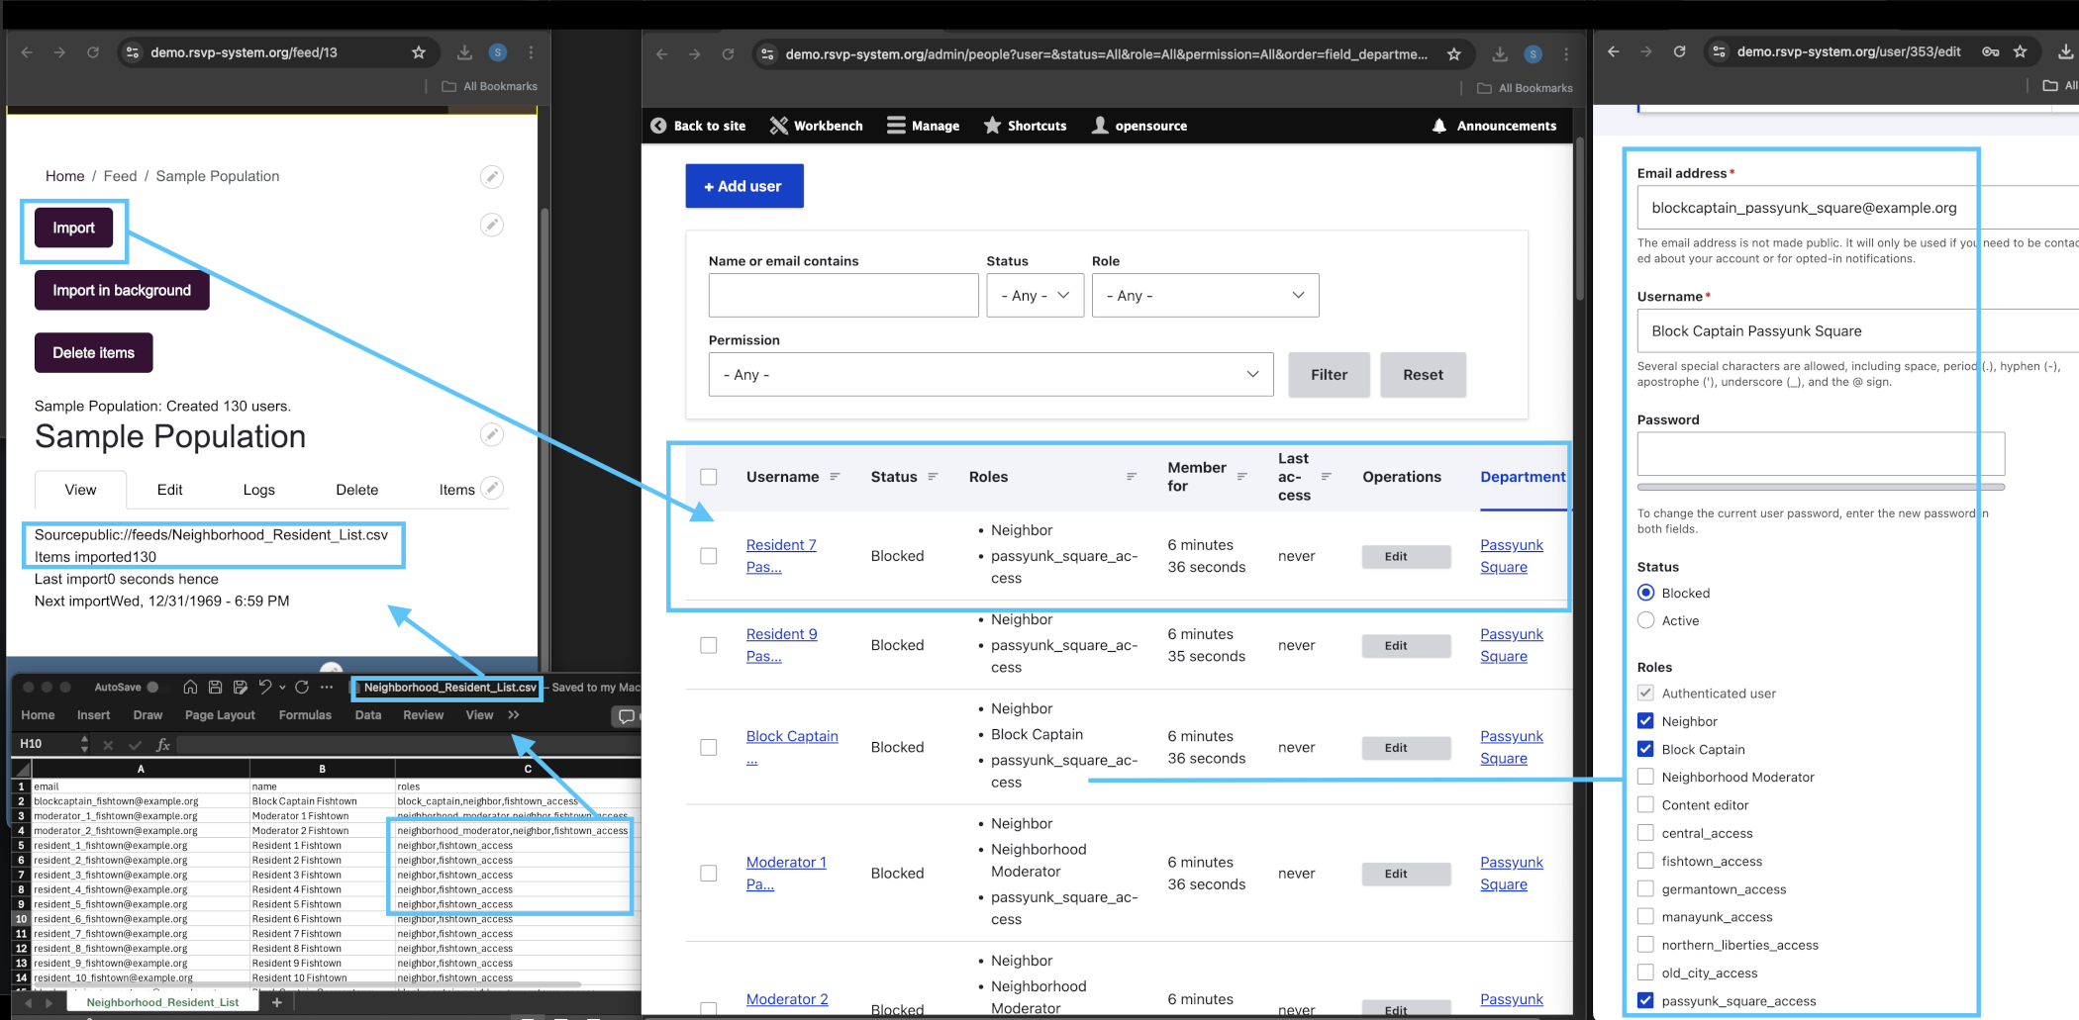Image resolution: width=2079 pixels, height=1020 pixels.
Task: Open the Excel Data ribbon tab
Action: (368, 715)
